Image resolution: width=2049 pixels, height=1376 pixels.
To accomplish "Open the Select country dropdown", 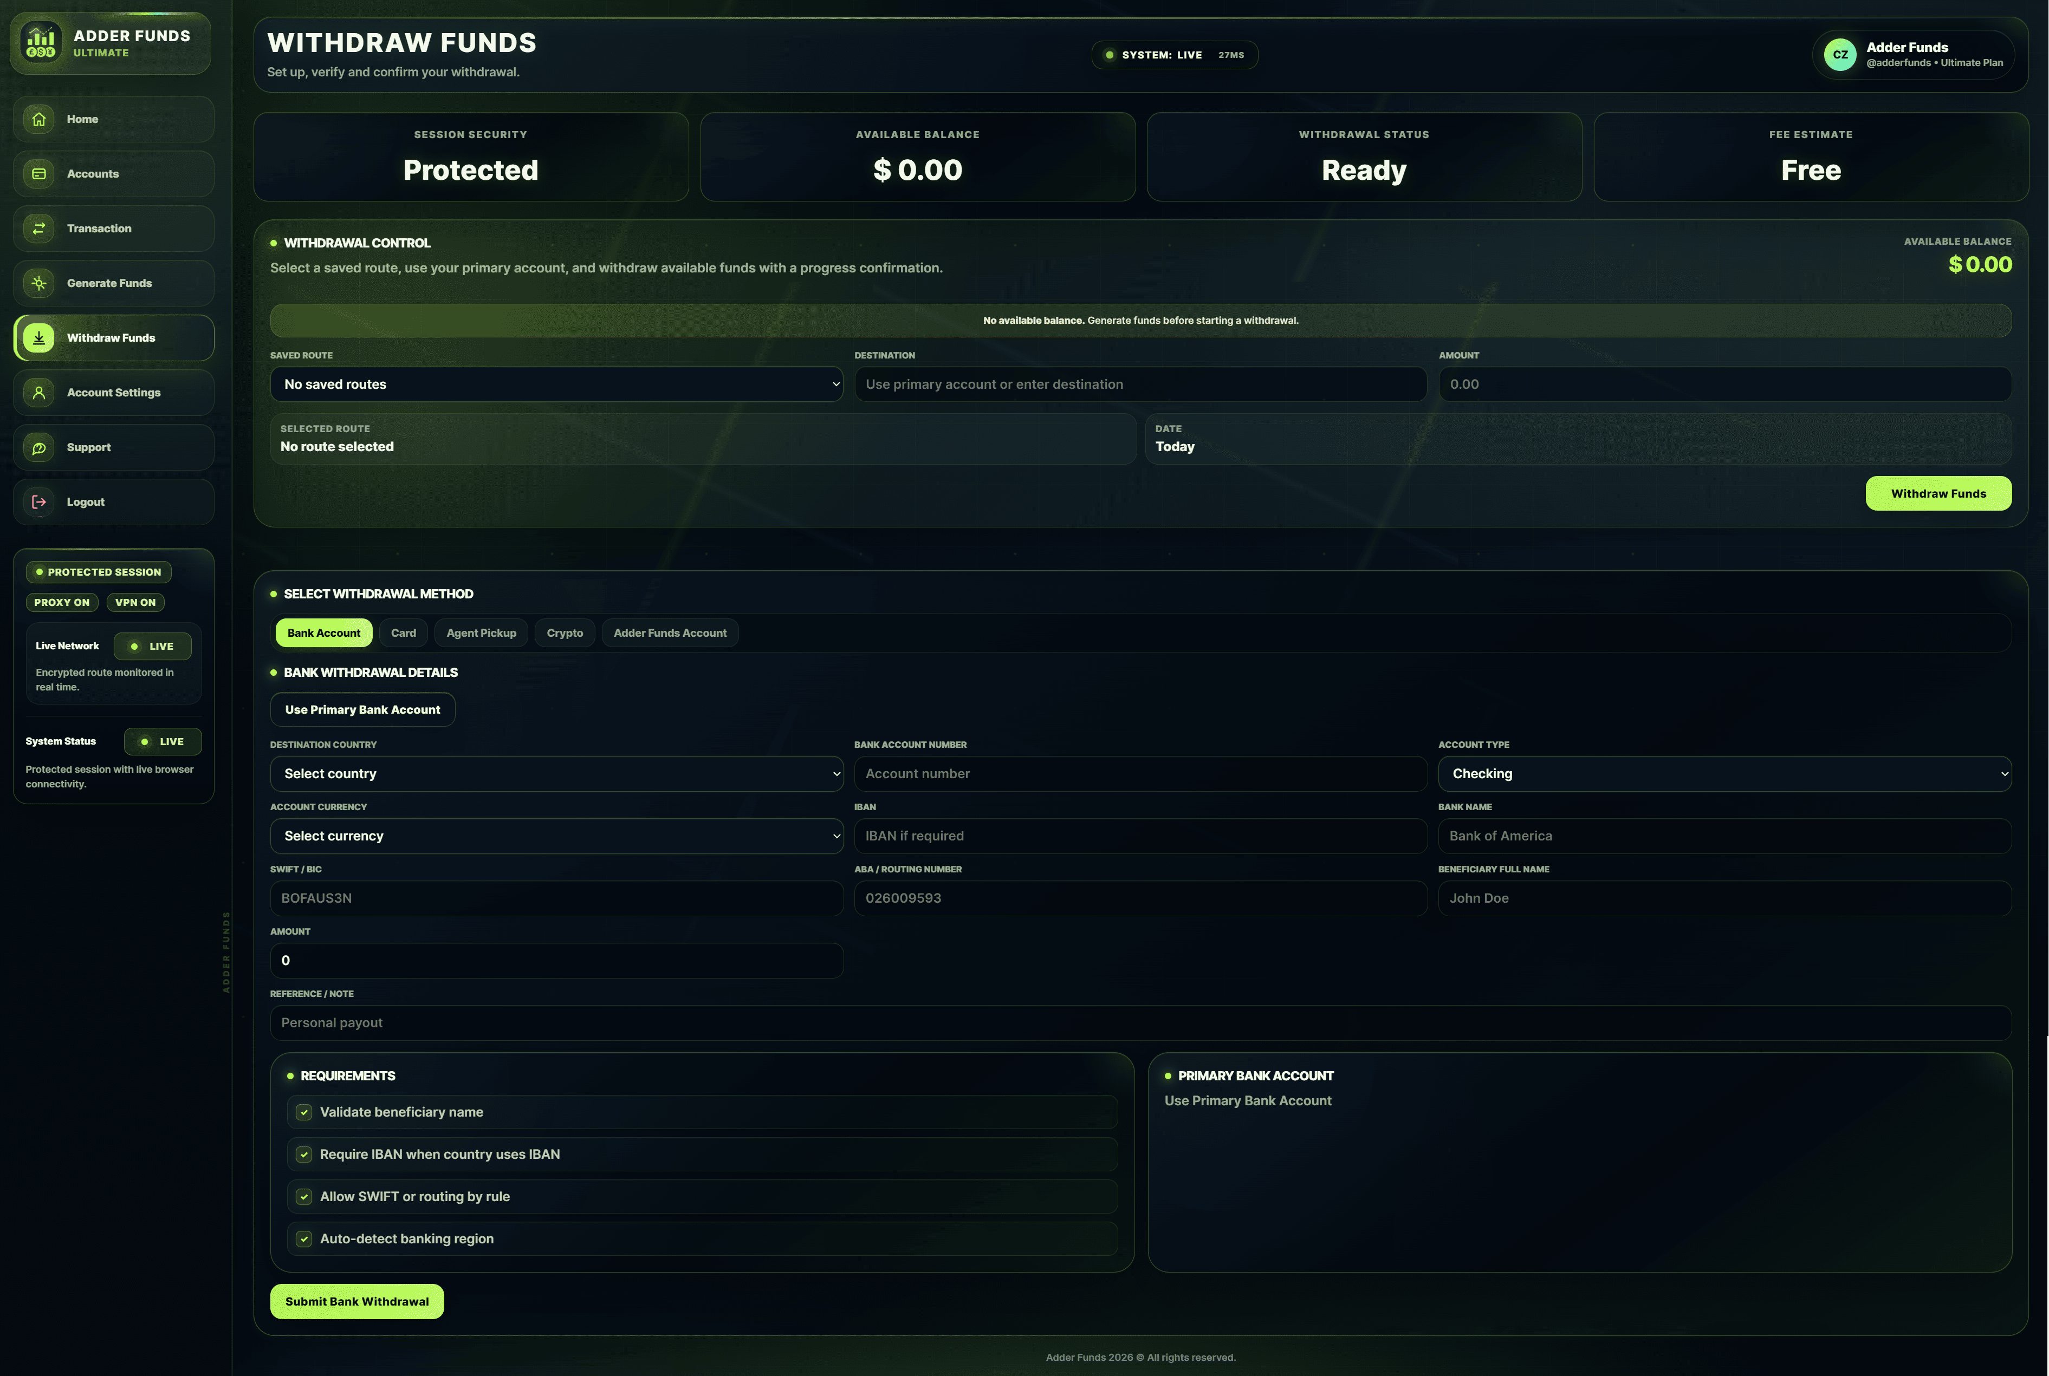I will 556,774.
